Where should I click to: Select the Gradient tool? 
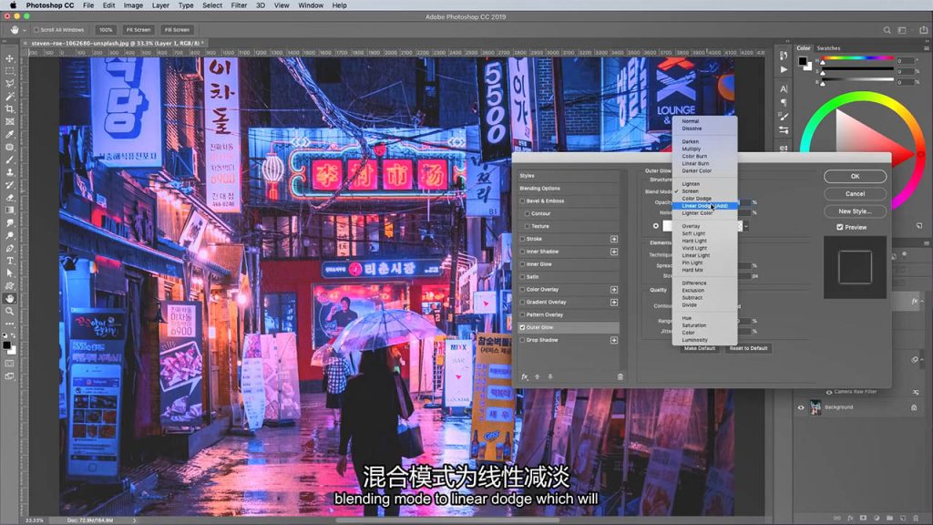(9, 211)
